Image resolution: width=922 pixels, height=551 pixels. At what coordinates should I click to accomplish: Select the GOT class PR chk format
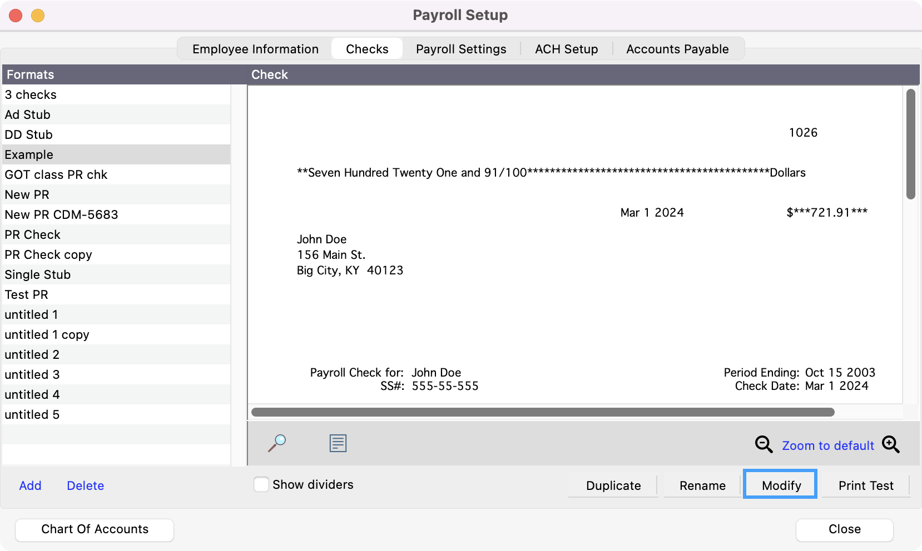(56, 174)
